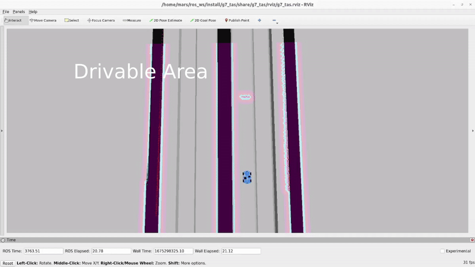Click the ROS Time field

pos(43,251)
